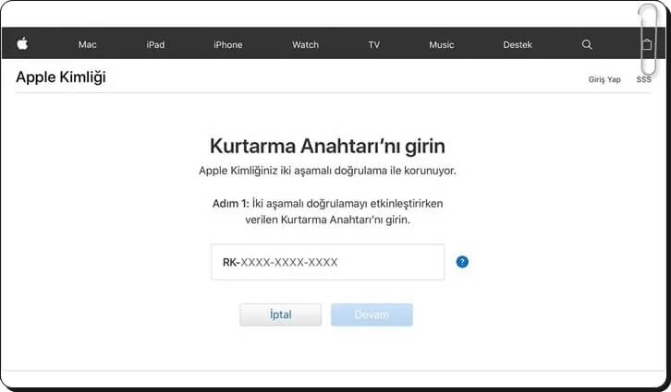This screenshot has height=392, width=671.
Task: Click the Apple logo icon
Action: [22, 43]
